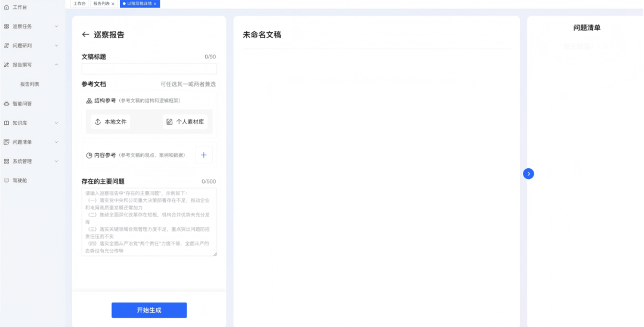
Task: Click the 巡察报告 heading text
Action: (109, 35)
